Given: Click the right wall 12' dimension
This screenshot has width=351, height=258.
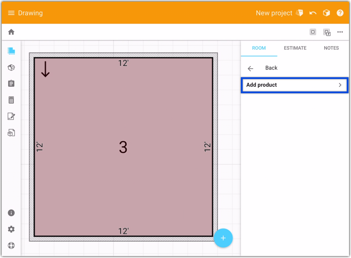Looking at the screenshot, I should tap(207, 147).
